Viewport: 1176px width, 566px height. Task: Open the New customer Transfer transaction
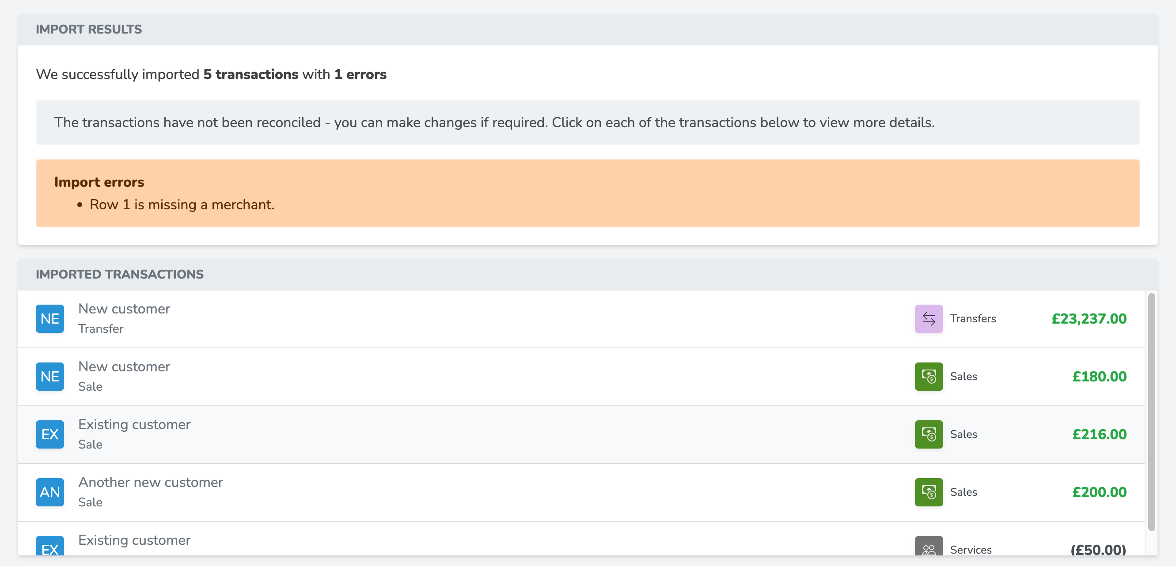click(x=581, y=319)
